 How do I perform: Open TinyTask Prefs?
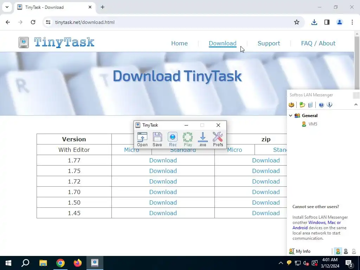point(218,139)
